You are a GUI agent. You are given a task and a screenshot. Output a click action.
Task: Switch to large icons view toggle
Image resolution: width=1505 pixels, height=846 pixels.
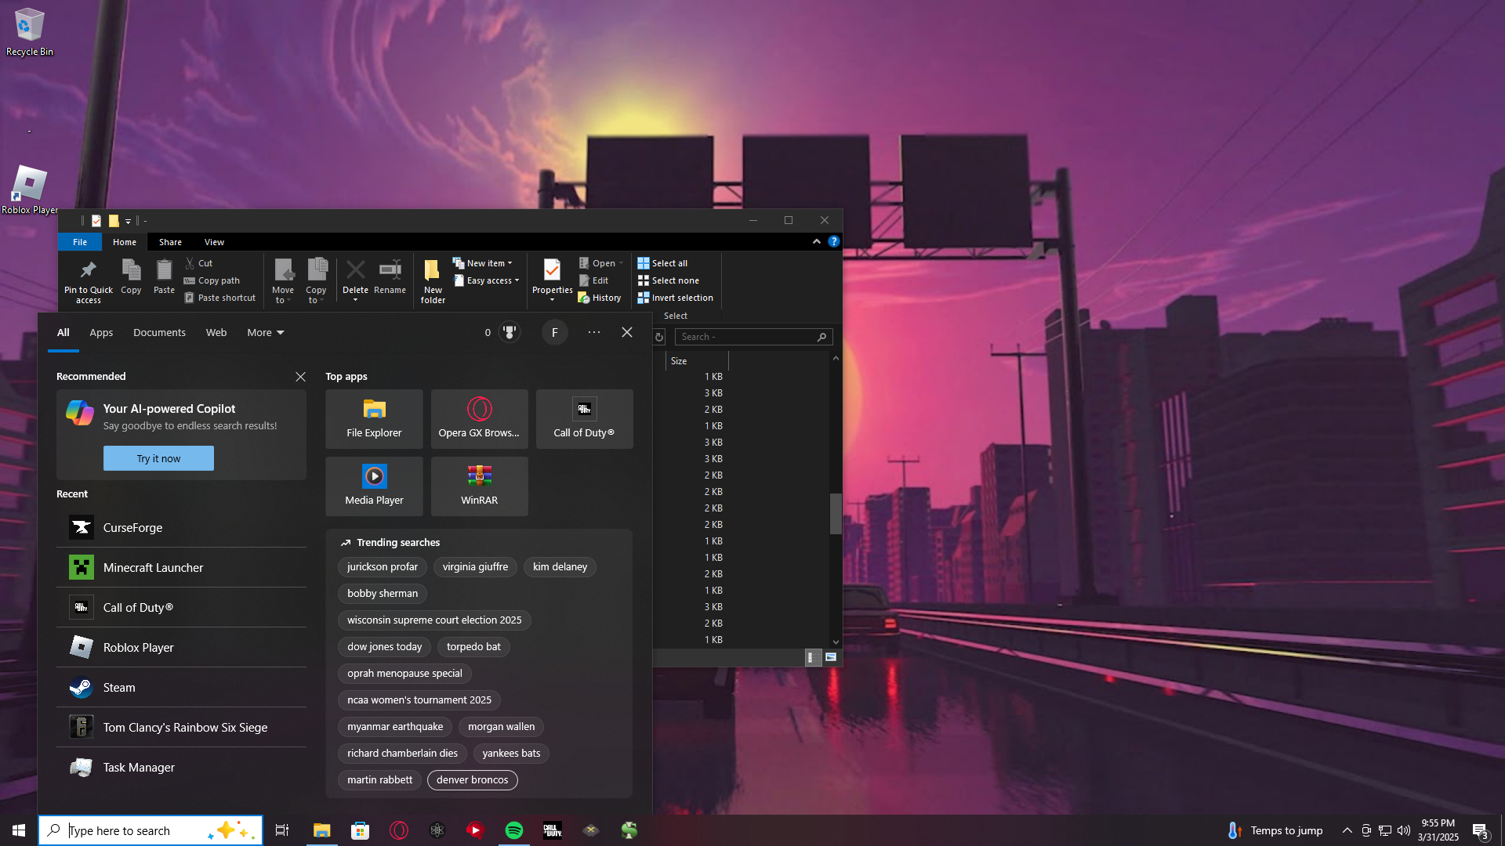click(x=831, y=657)
